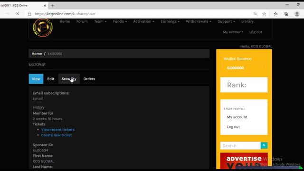This screenshot has width=304, height=171.
Task: Click the Email subscriptions label
Action: pyautogui.click(x=51, y=93)
